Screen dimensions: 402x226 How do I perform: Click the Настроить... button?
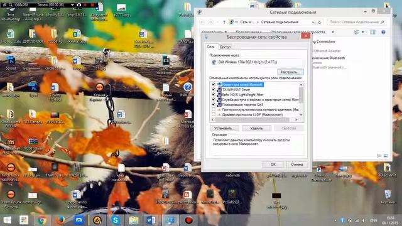point(290,72)
